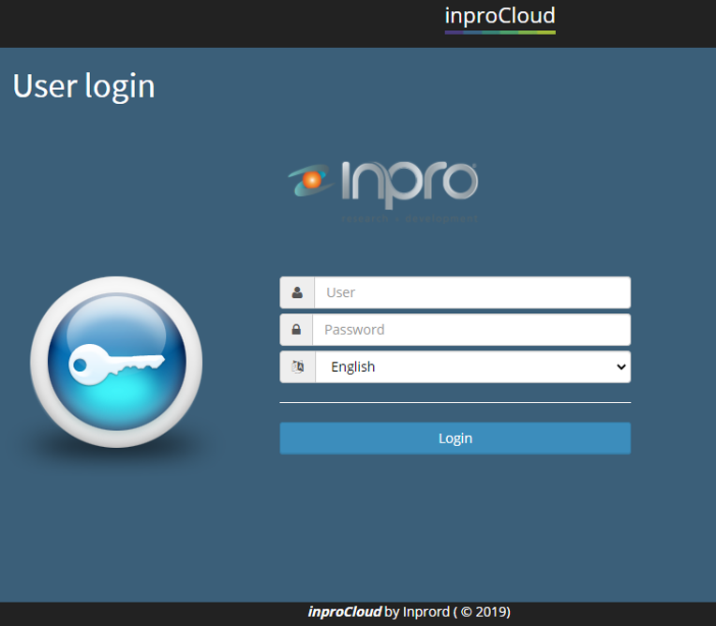Open the English language dropdown
Viewport: 716px width, 626px height.
(x=472, y=366)
